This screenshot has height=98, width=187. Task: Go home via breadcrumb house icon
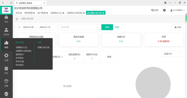point(17,19)
